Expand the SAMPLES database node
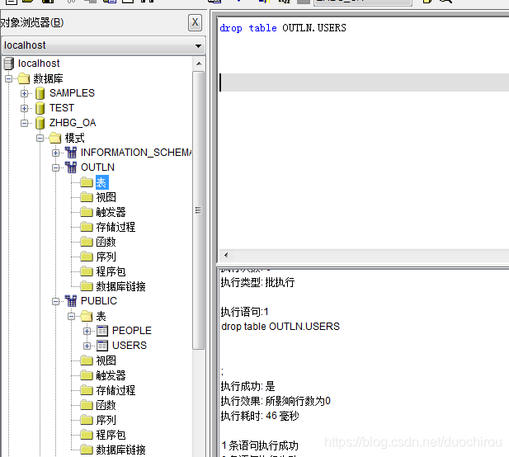 click(x=25, y=93)
